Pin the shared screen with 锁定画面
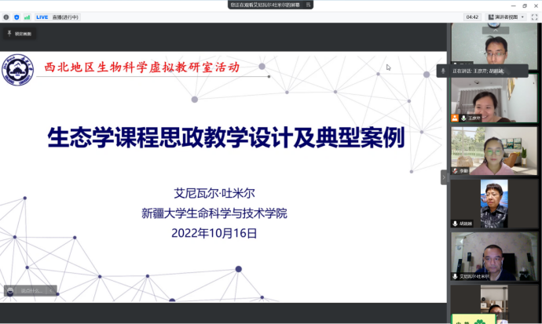Image resolution: width=542 pixels, height=324 pixels. point(20,34)
